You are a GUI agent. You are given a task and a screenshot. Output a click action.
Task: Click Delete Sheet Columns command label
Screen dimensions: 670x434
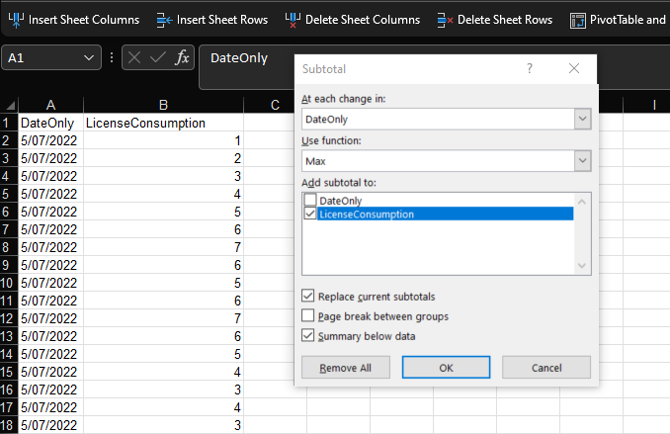[363, 20]
